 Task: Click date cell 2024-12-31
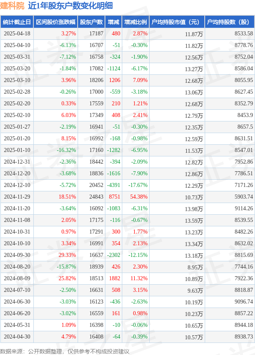click(17, 162)
